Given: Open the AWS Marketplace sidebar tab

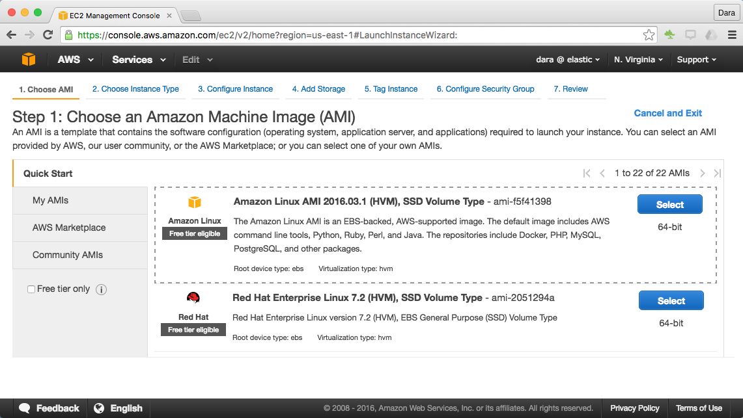Looking at the screenshot, I should (x=69, y=228).
